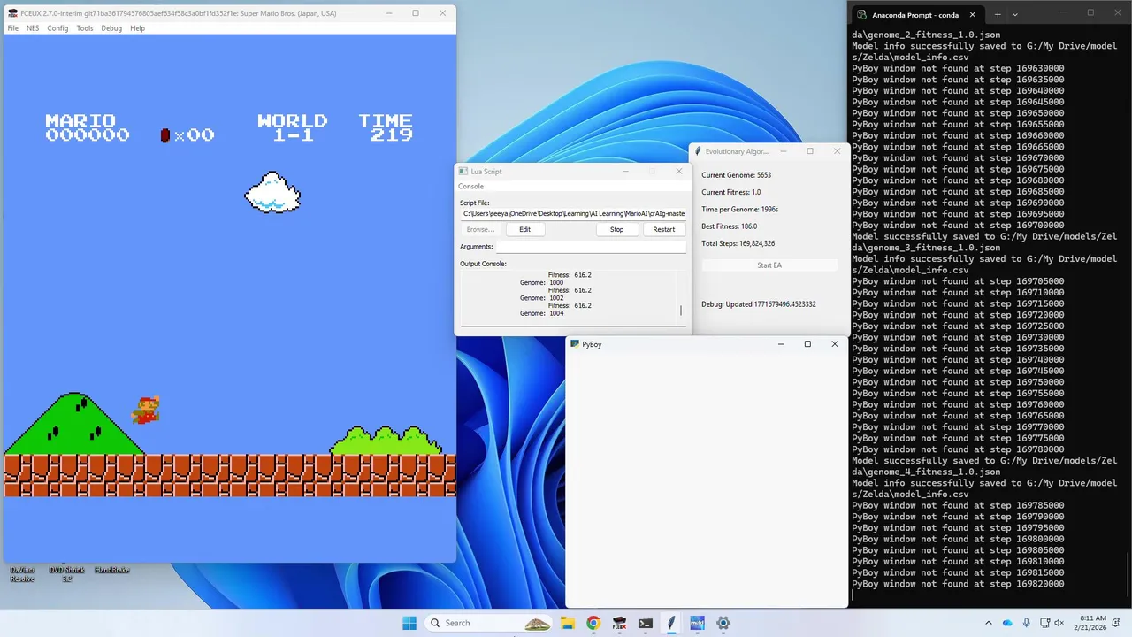The width and height of the screenshot is (1132, 637).
Task: Click the Start EA button
Action: [769, 265]
